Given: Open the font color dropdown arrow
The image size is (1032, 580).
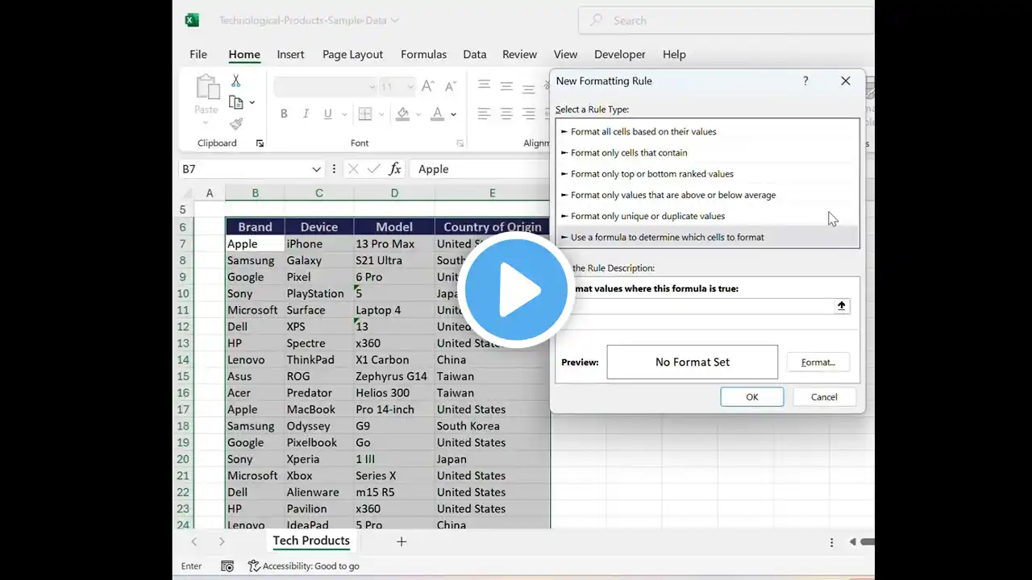Looking at the screenshot, I should point(454,114).
